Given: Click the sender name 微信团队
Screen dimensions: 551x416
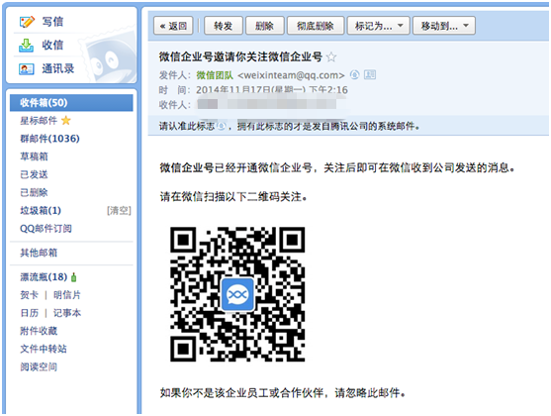Looking at the screenshot, I should click(x=215, y=75).
